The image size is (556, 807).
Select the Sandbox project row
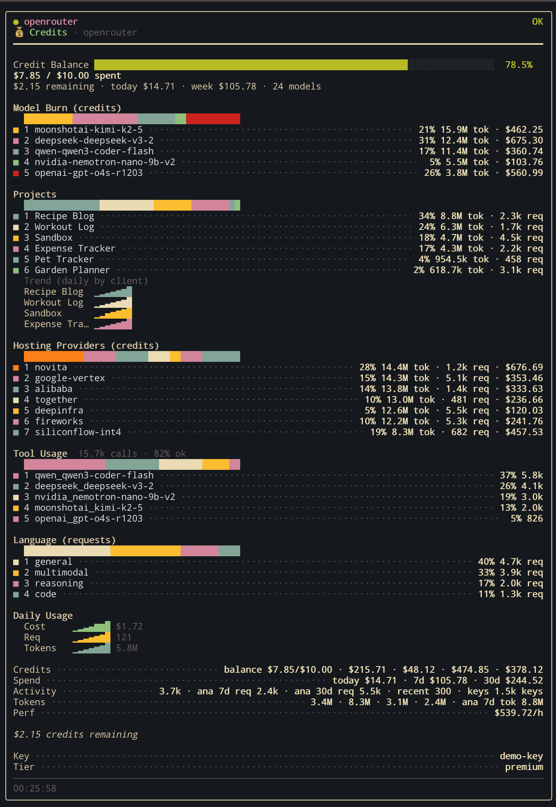(x=278, y=238)
